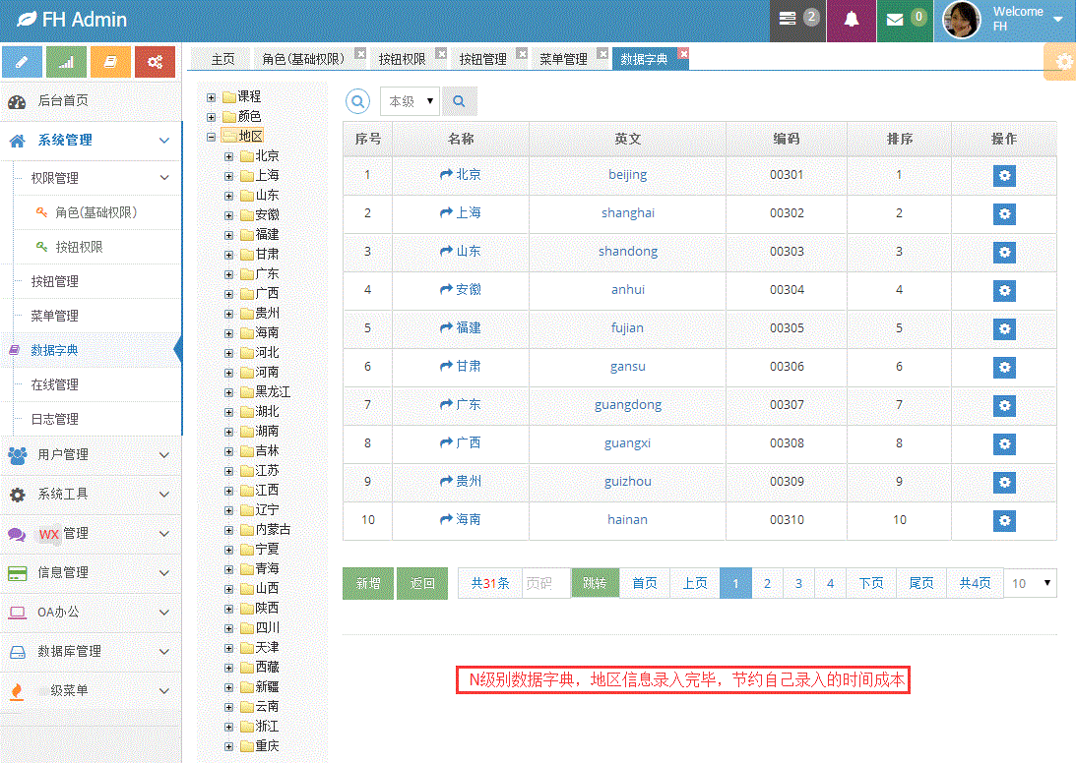Expand the 黑龙江 tree node
The width and height of the screenshot is (1076, 763).
coord(229,393)
